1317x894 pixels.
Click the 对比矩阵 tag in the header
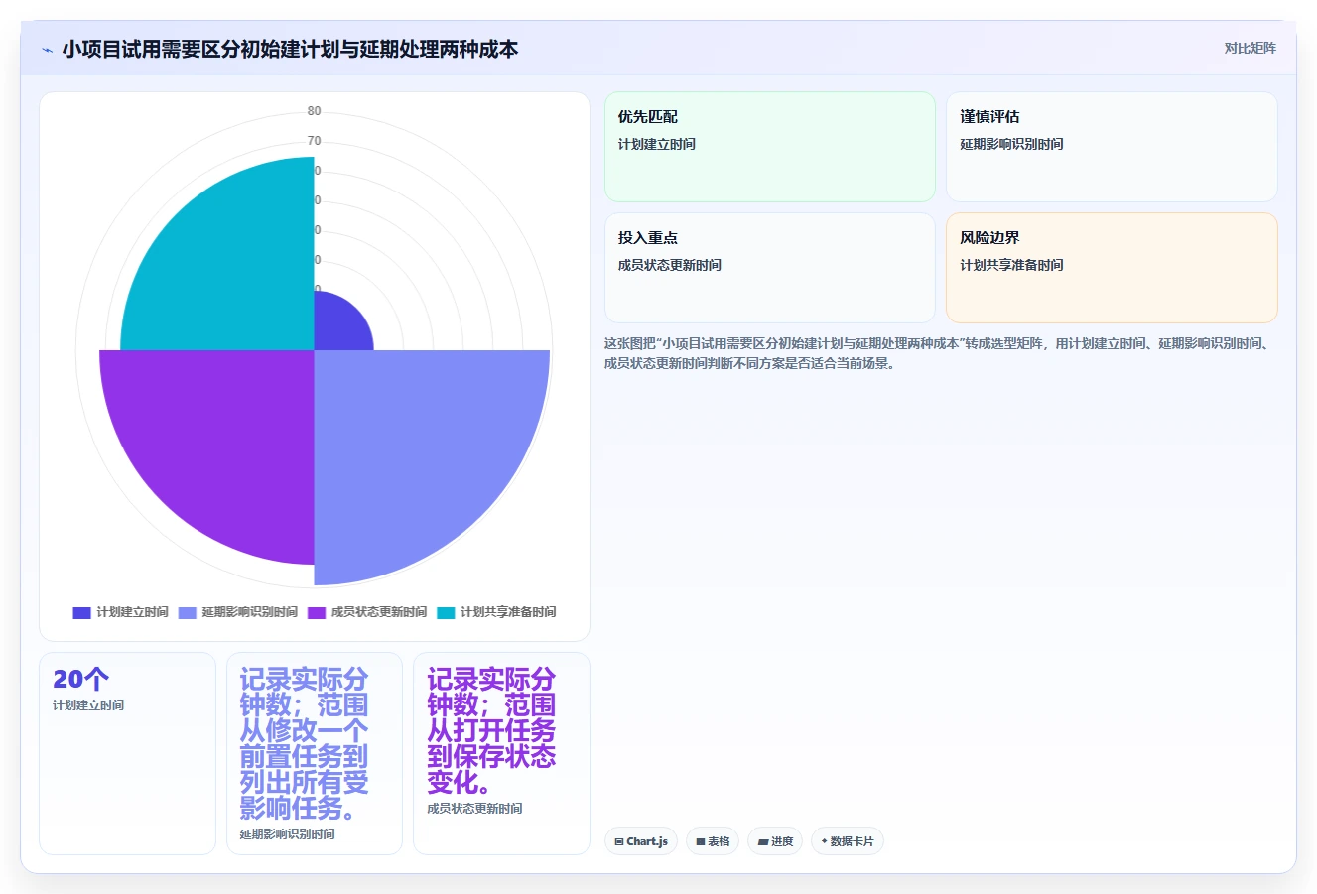pos(1250,48)
